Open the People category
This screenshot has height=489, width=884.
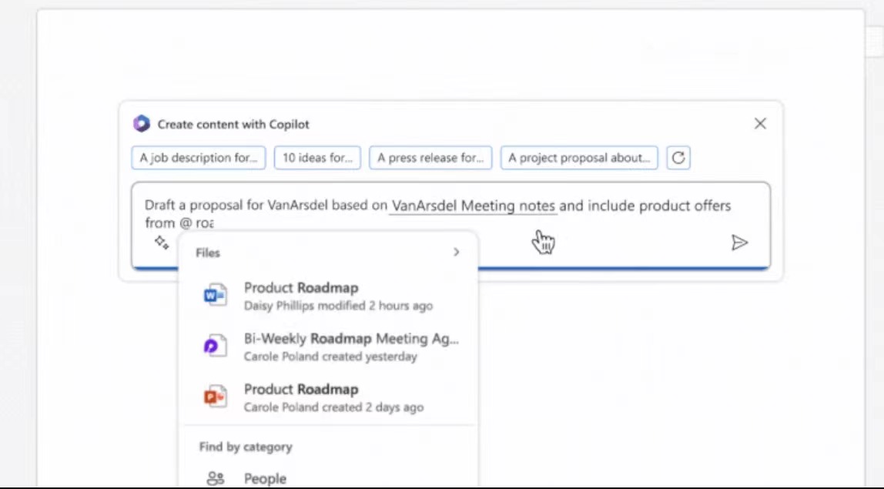(x=265, y=478)
